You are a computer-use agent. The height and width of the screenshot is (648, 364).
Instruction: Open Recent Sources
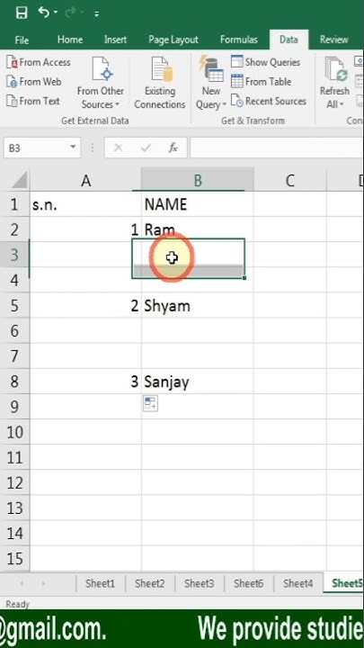pos(269,101)
